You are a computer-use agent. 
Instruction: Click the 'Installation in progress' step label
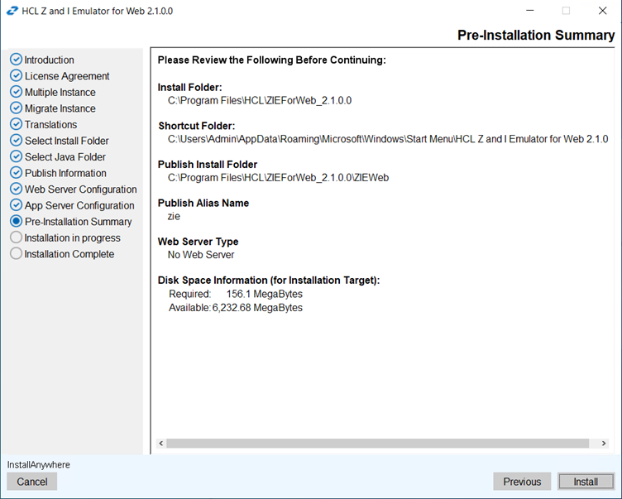[72, 238]
